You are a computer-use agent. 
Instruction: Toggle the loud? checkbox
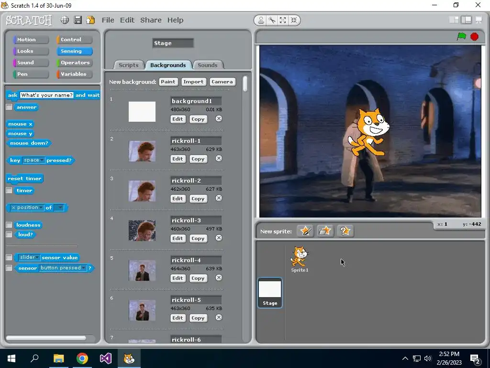(x=9, y=234)
